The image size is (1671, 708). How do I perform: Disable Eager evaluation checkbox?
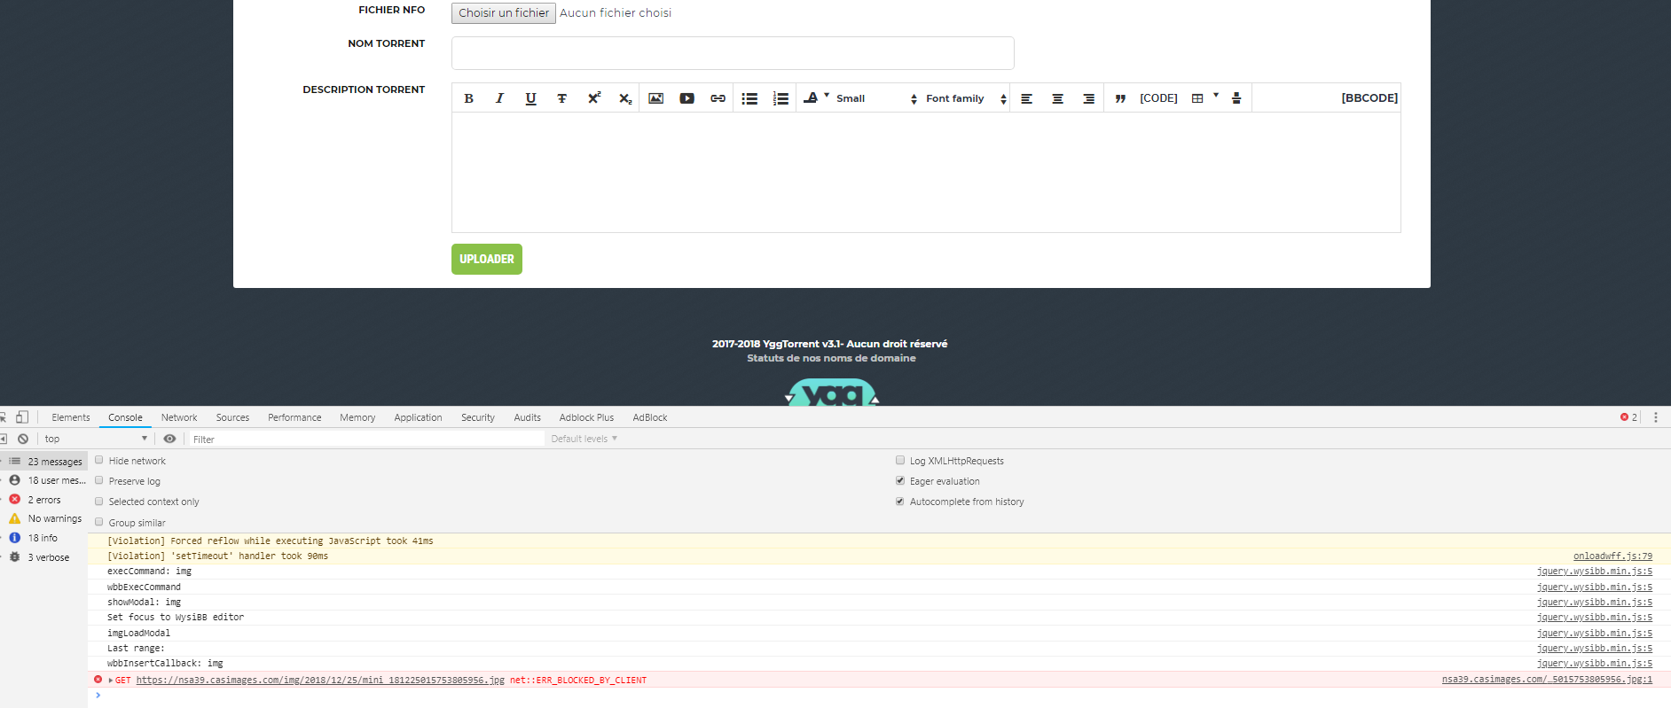[900, 481]
